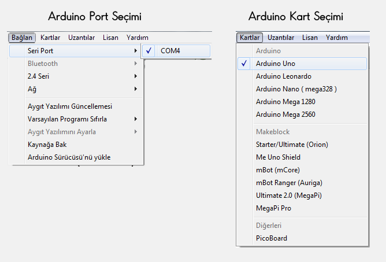Open Lisan menu in the board selection bar
The image size is (386, 262).
[310, 38]
